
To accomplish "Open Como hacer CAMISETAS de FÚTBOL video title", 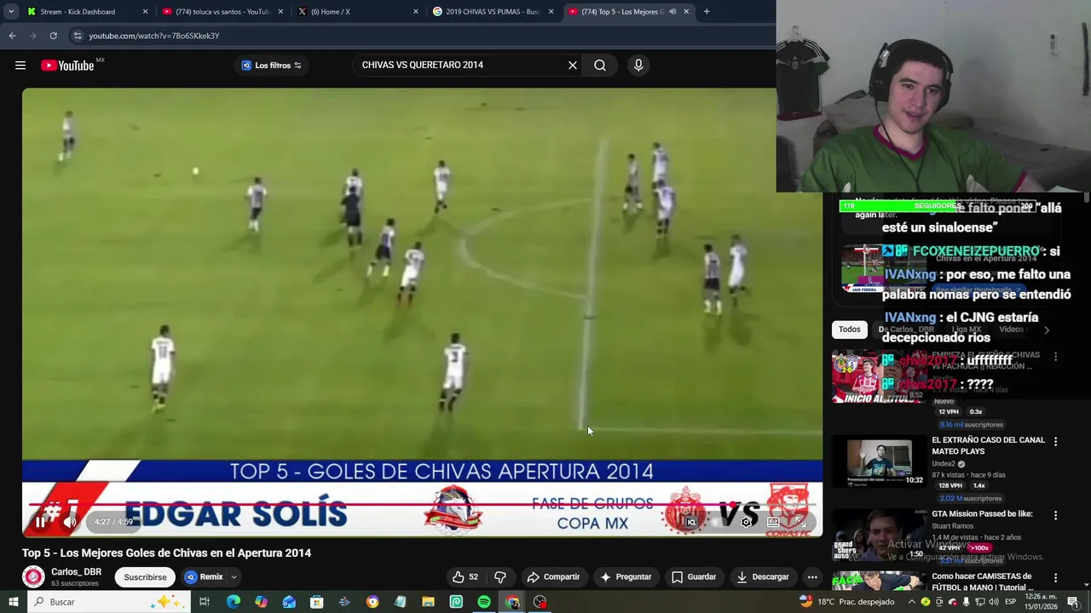I will [982, 582].
